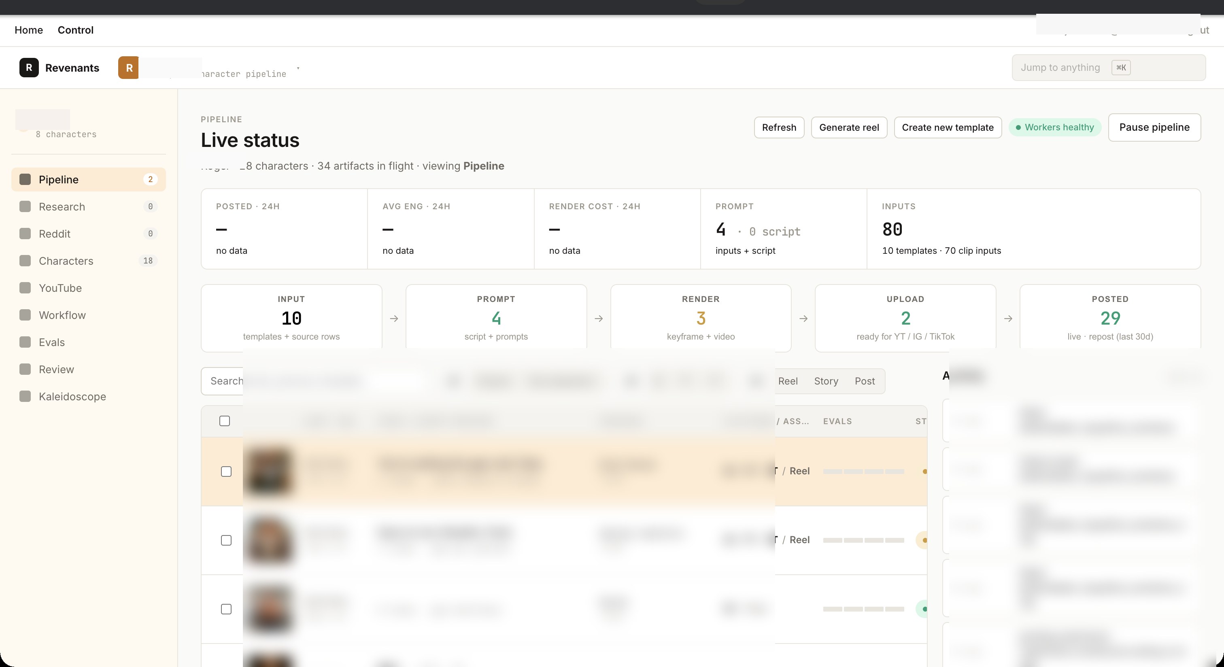1224x667 pixels.
Task: Click the EVALS column header
Action: tap(837, 421)
